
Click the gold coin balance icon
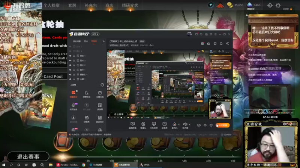click(x=229, y=5)
